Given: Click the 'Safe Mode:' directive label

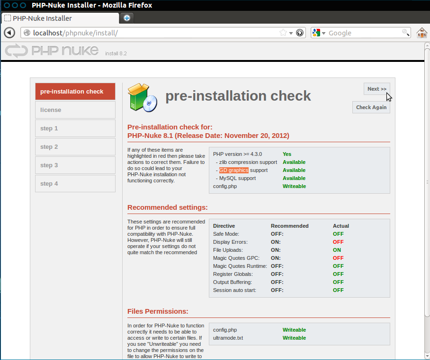Looking at the screenshot, I should (226, 234).
